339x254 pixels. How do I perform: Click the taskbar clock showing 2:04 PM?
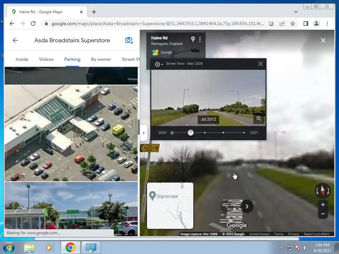[322, 248]
